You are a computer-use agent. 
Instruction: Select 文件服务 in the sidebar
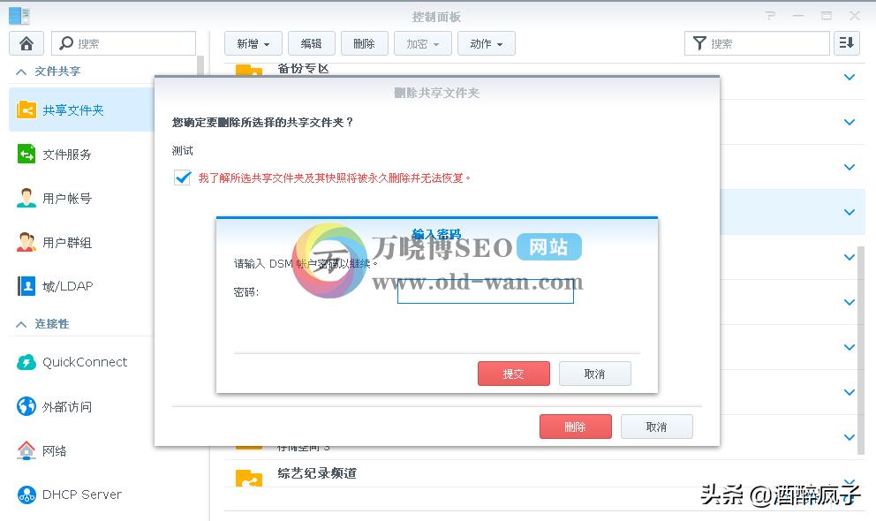[x=26, y=154]
